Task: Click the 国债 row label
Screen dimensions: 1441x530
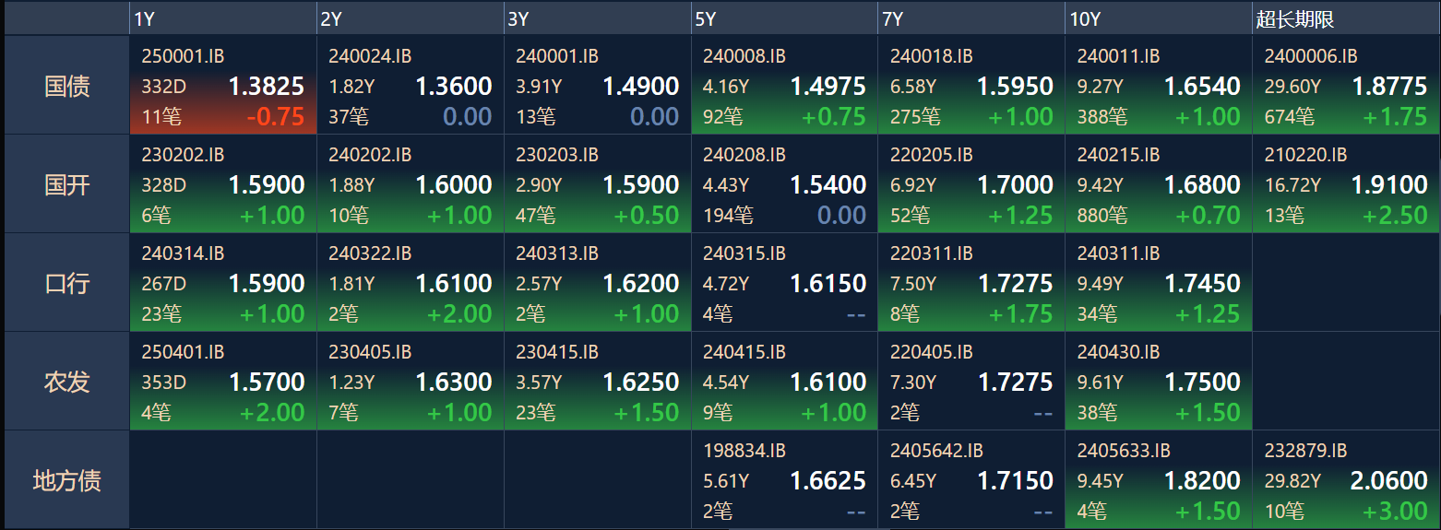Action: (66, 86)
